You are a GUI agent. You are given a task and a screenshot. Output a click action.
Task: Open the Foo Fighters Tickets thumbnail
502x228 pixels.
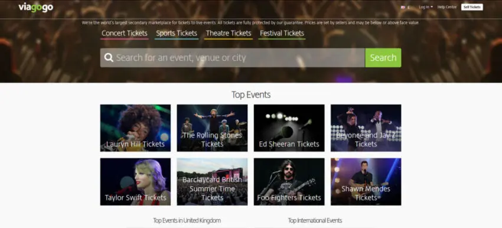pos(289,181)
